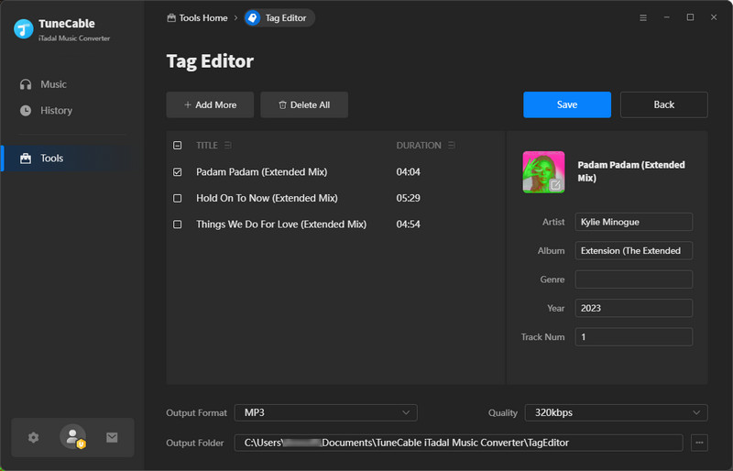The image size is (733, 471).
Task: Toggle the select-all checkbox in header
Action: [177, 145]
